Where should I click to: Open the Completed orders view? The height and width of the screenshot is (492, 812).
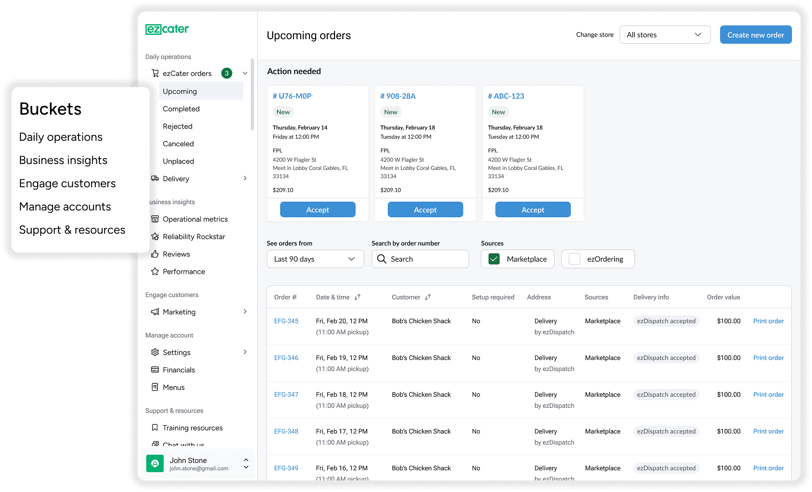tap(181, 109)
